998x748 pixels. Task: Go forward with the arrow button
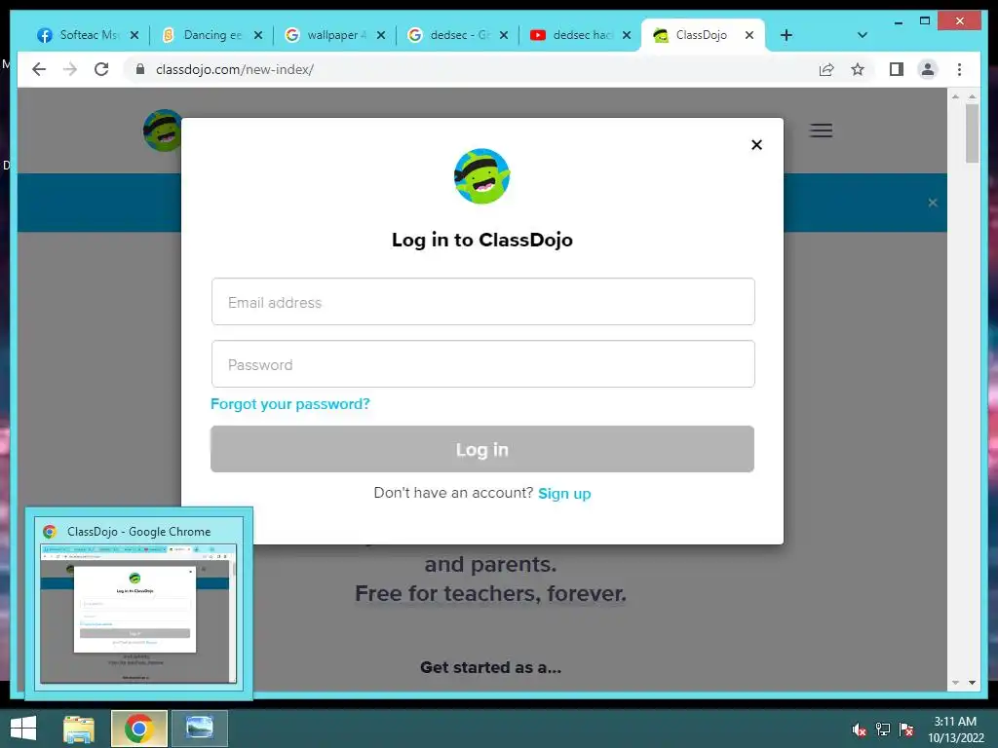(70, 69)
